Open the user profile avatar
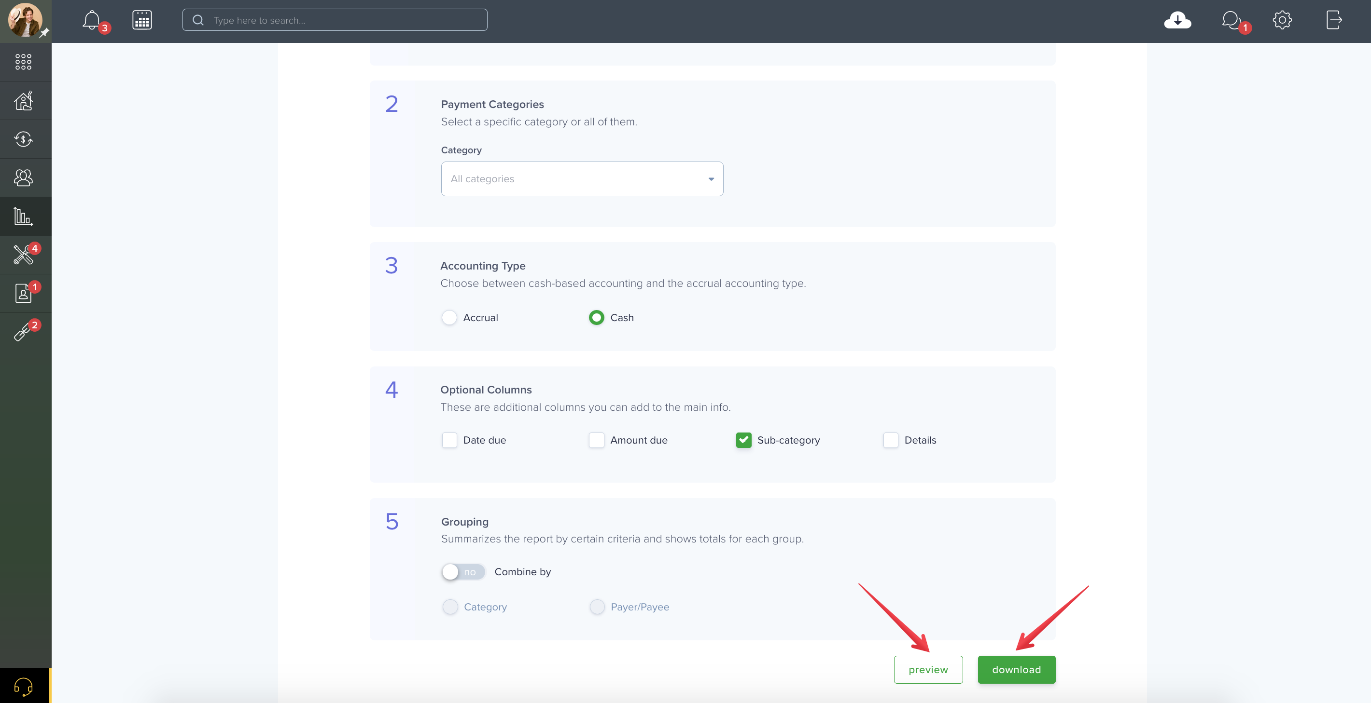This screenshot has width=1371, height=703. (x=25, y=20)
